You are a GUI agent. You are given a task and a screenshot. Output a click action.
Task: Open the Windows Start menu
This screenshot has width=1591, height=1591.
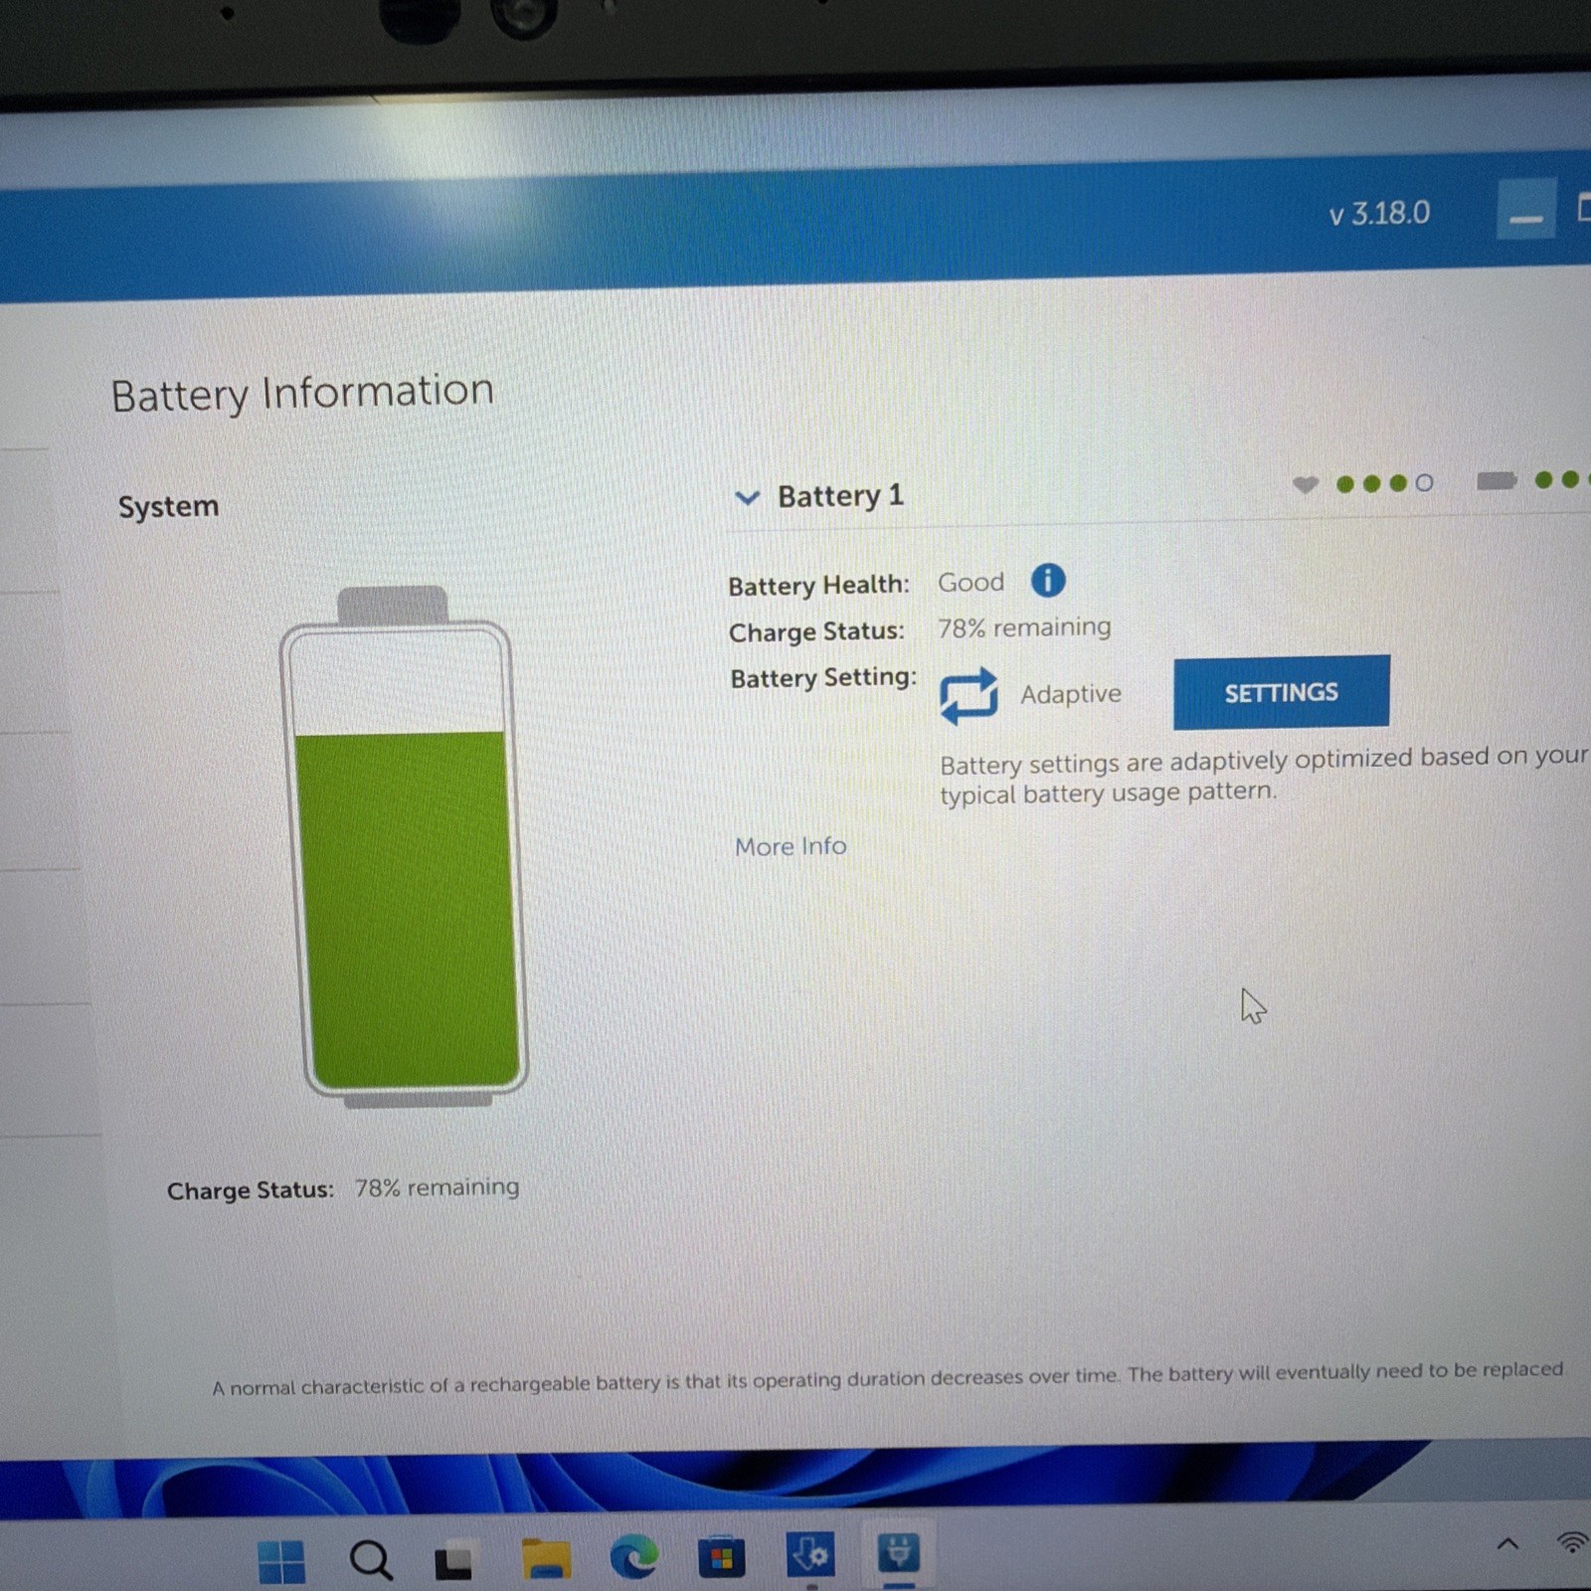(x=281, y=1560)
